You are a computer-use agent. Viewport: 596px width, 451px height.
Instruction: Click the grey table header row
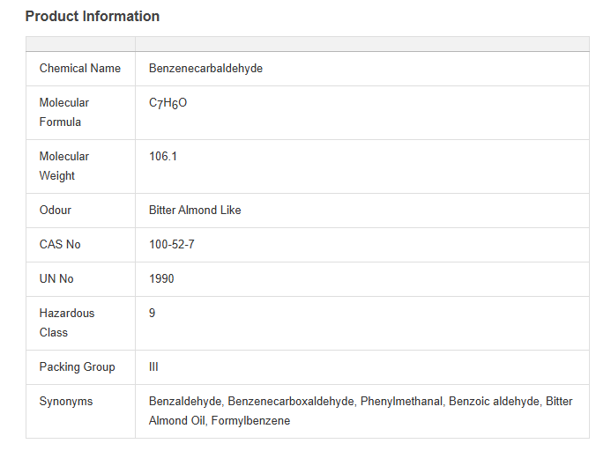point(307,44)
